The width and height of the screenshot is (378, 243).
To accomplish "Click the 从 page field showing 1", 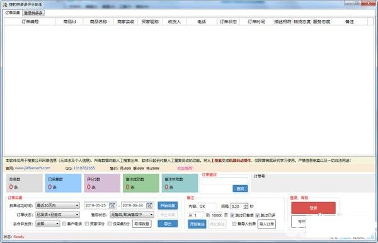I will (199, 215).
